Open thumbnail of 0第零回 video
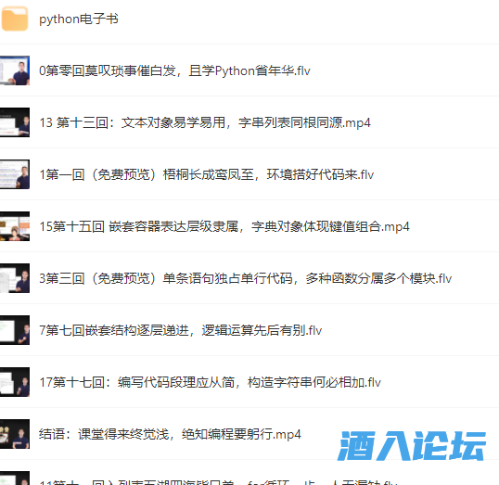Image resolution: width=499 pixels, height=485 pixels. click(x=15, y=70)
